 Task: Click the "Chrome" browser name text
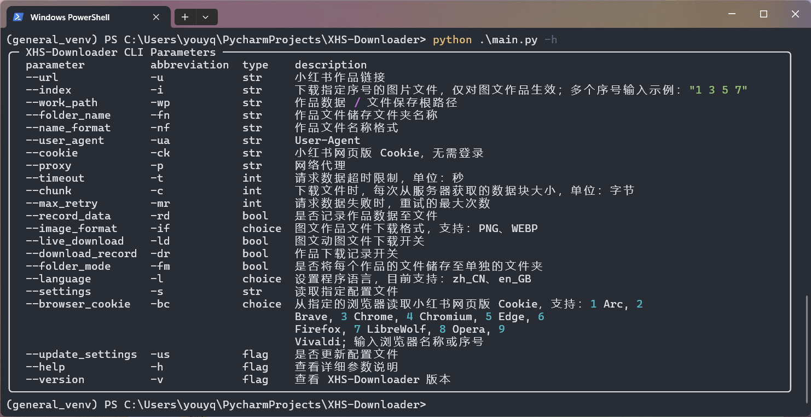374,316
